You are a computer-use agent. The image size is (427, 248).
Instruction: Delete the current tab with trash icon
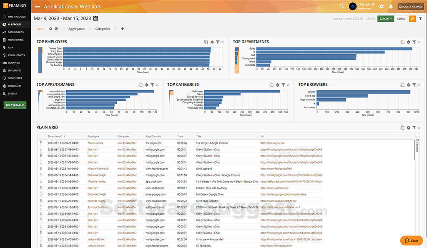(56, 29)
